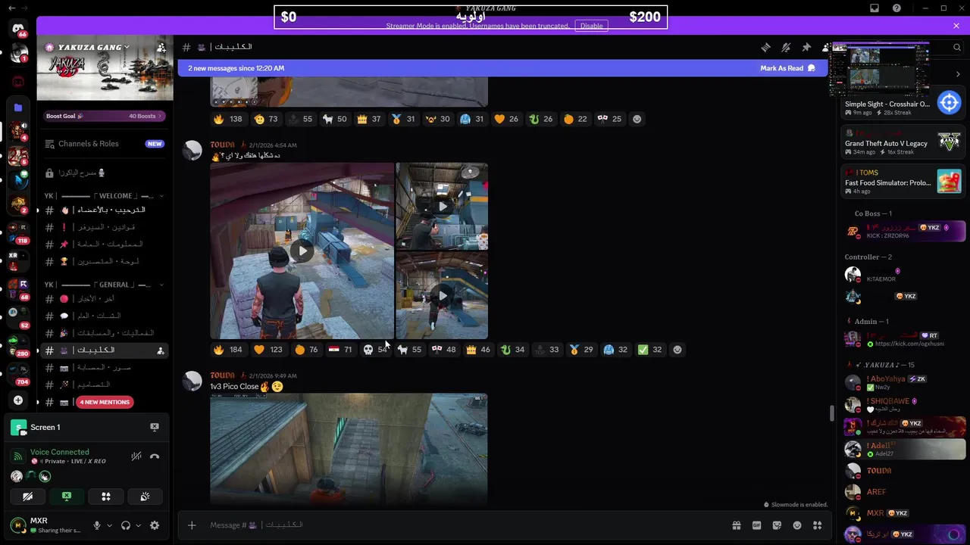Open server icon with 118 badge

[x=18, y=231]
